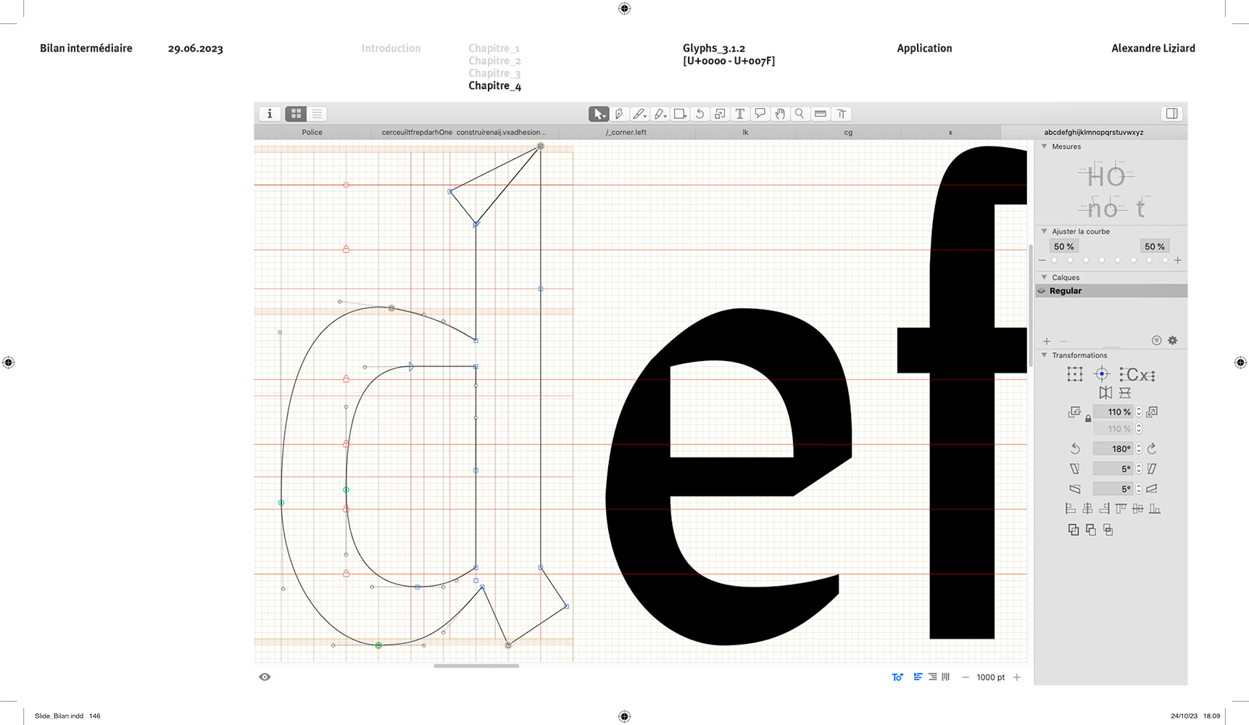Screen dimensions: 1249x725
Task: Collapse the Mesures section
Action: click(1045, 146)
